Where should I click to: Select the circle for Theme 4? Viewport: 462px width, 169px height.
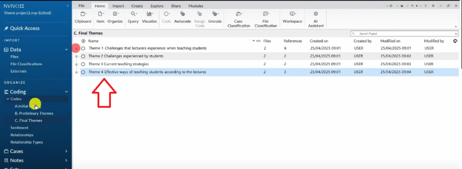pos(83,72)
